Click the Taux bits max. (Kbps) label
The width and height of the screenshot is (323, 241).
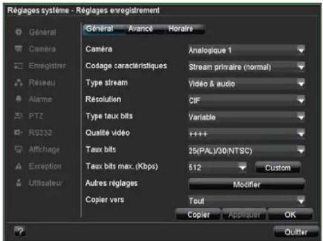122,166
